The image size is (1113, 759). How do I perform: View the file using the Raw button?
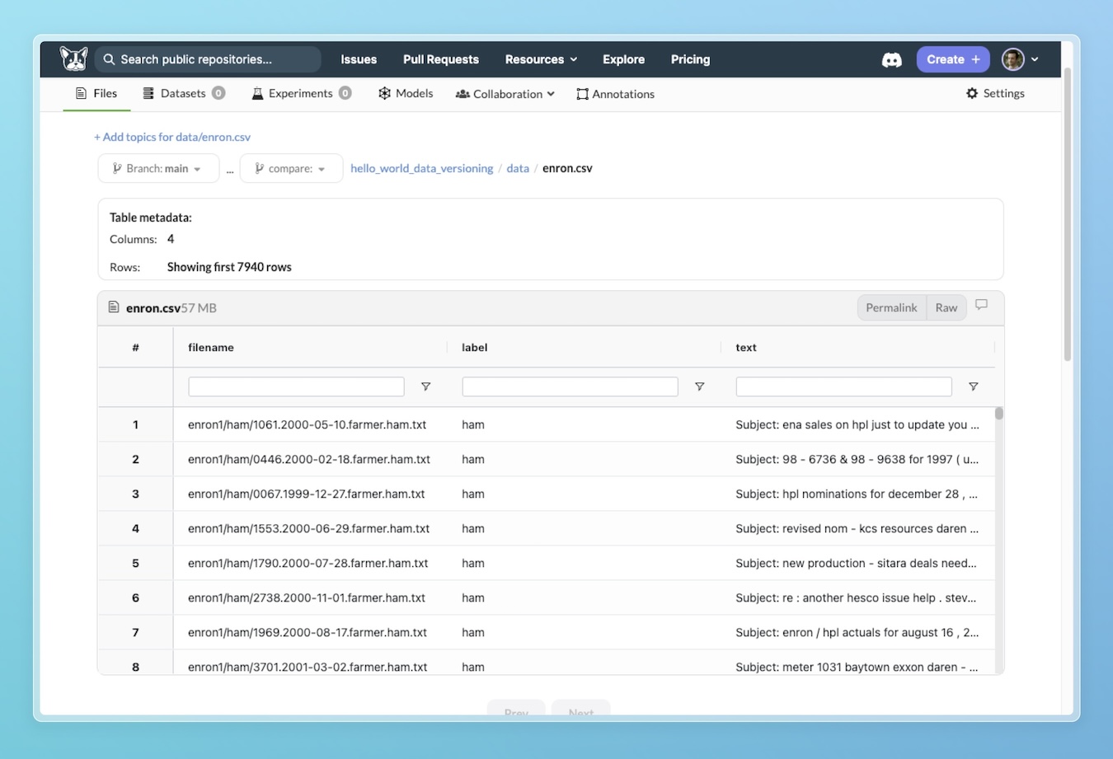tap(946, 307)
